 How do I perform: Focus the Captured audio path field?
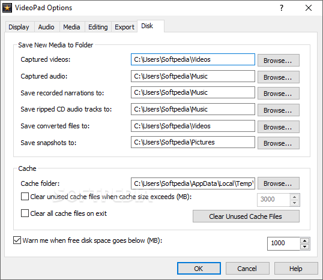pyautogui.click(x=193, y=76)
